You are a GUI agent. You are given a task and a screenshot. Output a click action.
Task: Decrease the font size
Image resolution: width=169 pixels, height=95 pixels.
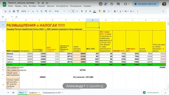point(69,11)
